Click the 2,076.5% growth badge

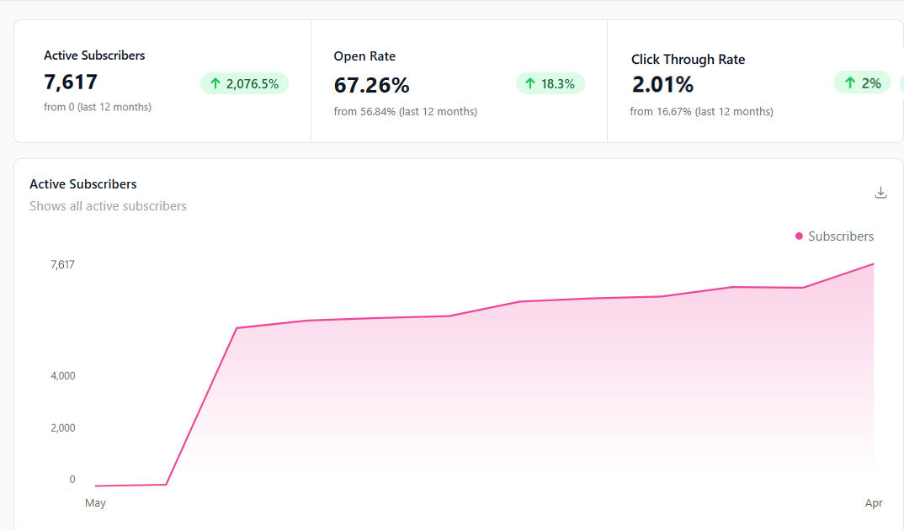click(x=244, y=83)
